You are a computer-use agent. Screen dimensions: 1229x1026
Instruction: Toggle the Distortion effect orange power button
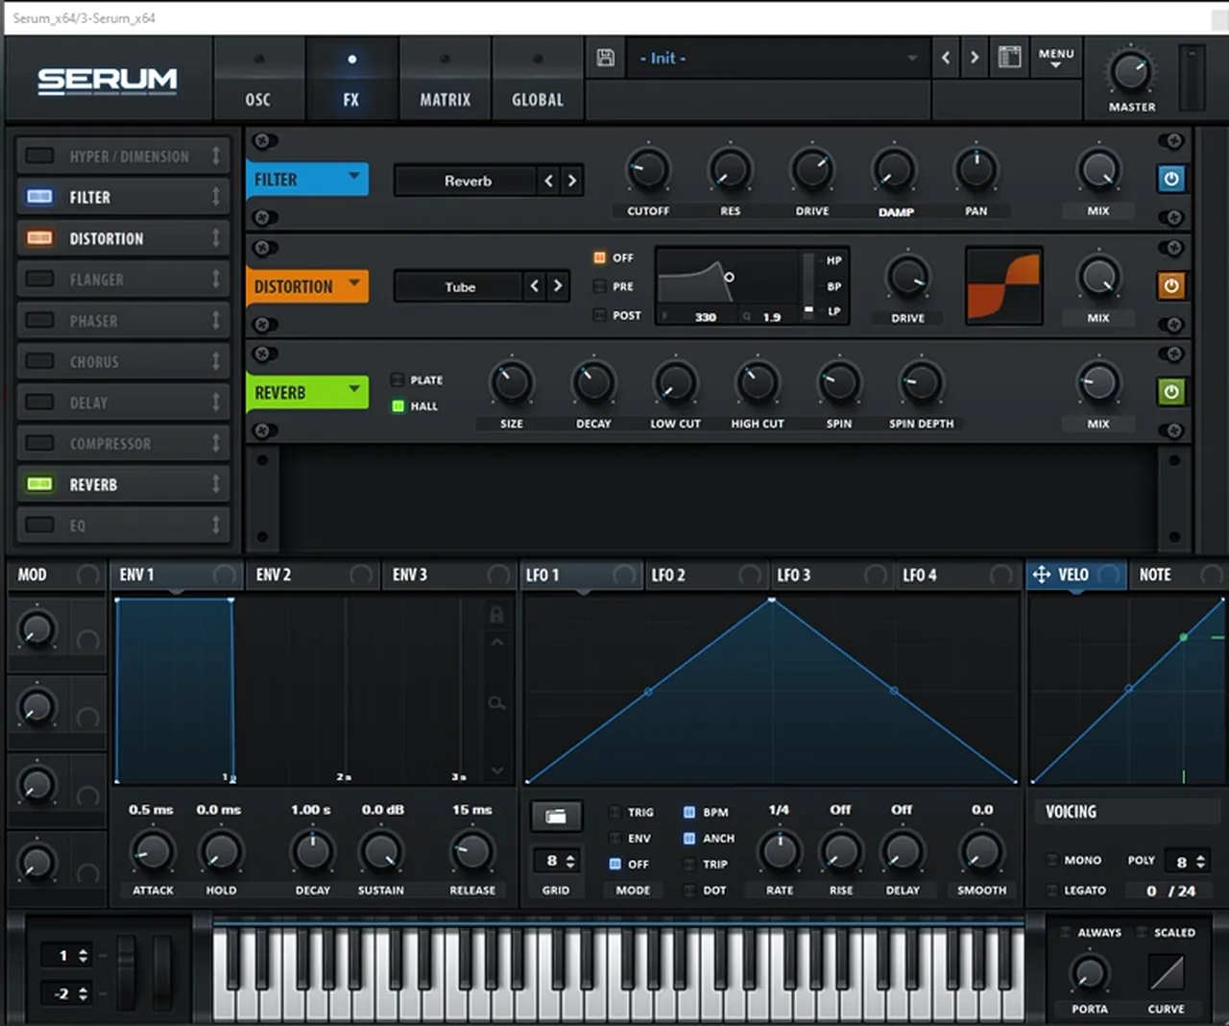pos(1171,285)
